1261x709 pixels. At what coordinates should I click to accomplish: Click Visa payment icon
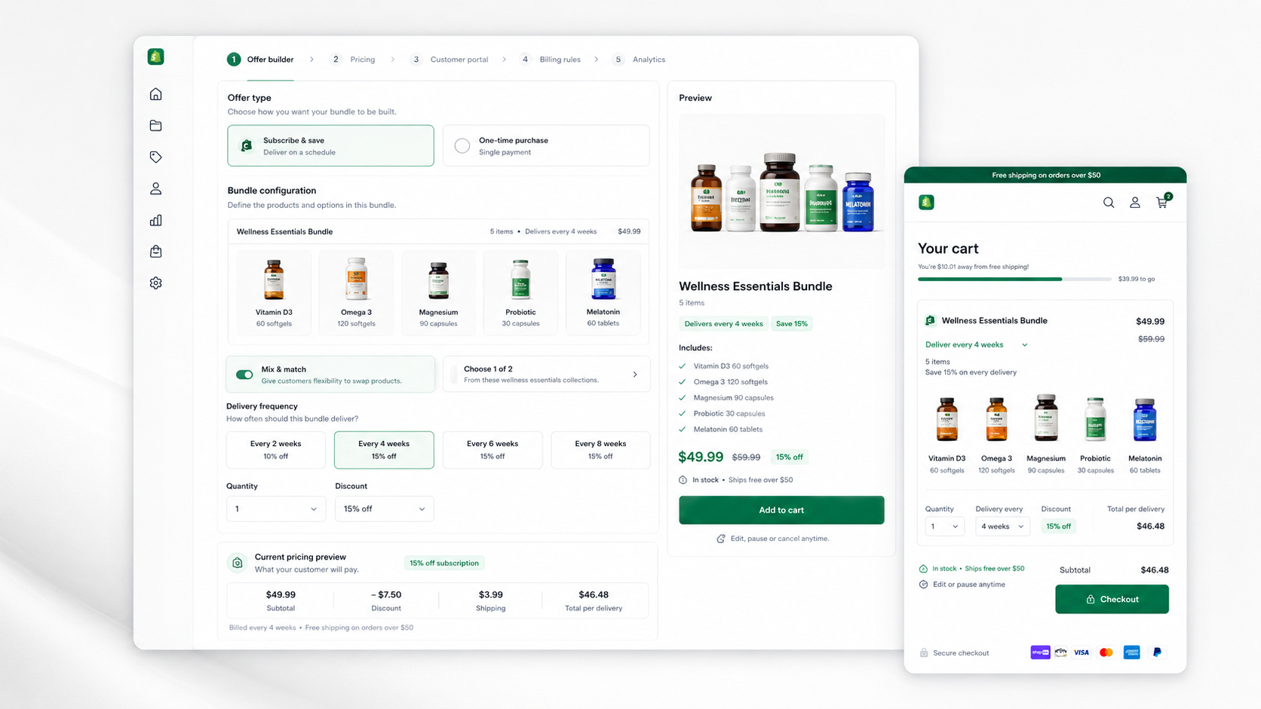(x=1082, y=652)
